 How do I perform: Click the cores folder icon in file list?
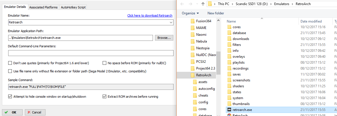point(229,27)
